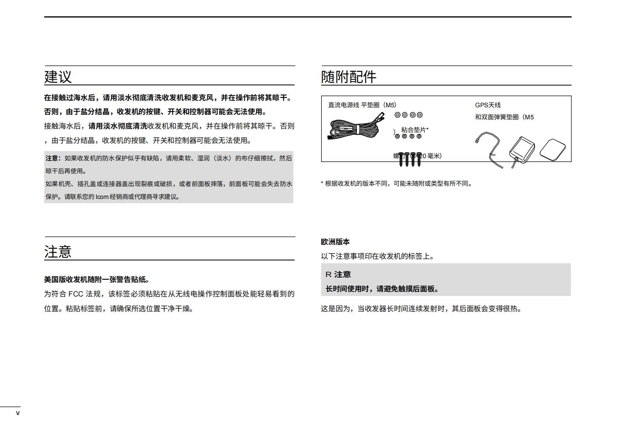Click the 'R 注意' label in gray box
The width and height of the screenshot is (619, 436).
click(338, 274)
